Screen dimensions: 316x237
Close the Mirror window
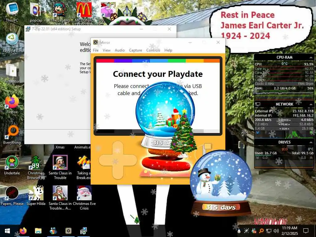click(x=218, y=42)
